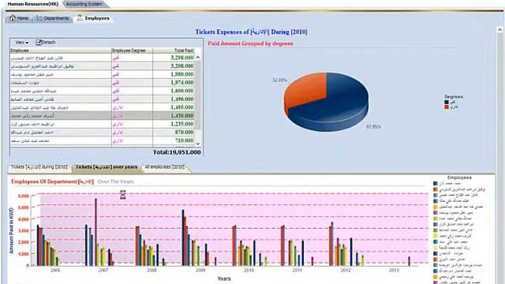Click the 67.95% pie label

tap(373, 127)
